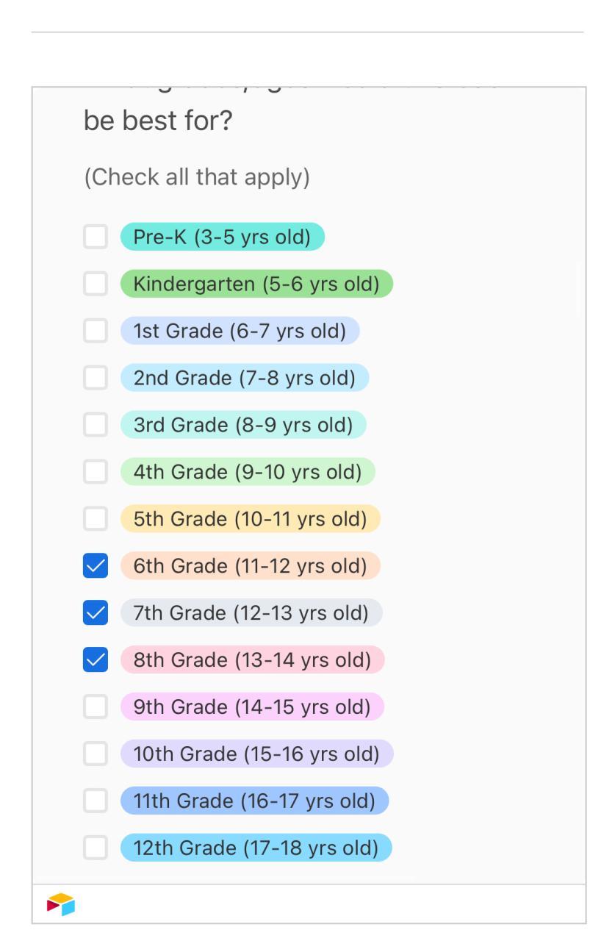
Task: Check the Kindergarten (5-6 yrs old) checkbox
Action: click(96, 284)
